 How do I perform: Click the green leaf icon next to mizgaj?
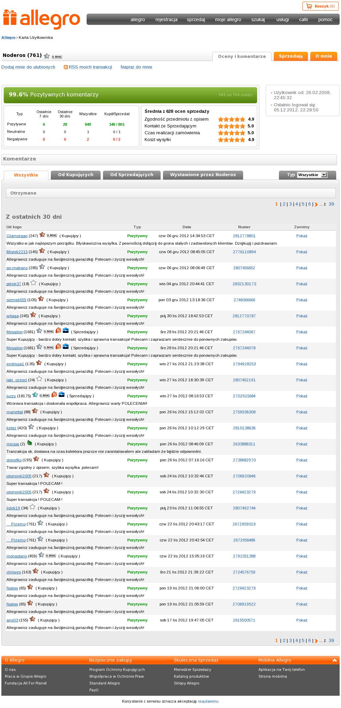30,443
